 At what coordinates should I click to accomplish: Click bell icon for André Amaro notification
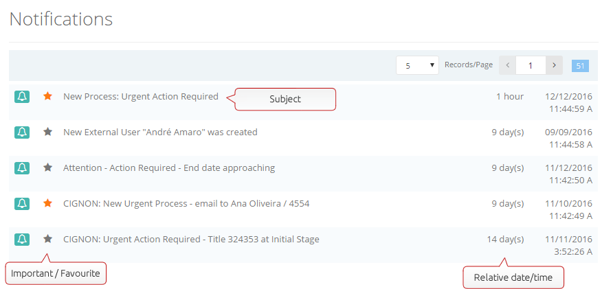tap(22, 132)
